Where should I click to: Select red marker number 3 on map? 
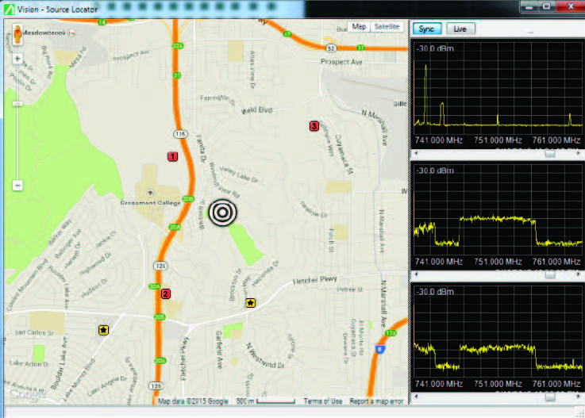(314, 126)
